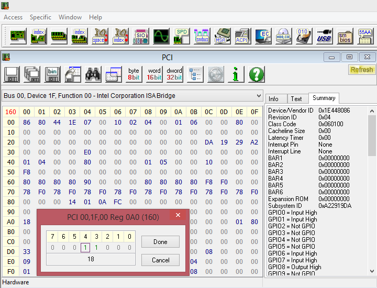This screenshot has height=288, width=377.
Task: Switch to the Text tab
Action: click(296, 98)
